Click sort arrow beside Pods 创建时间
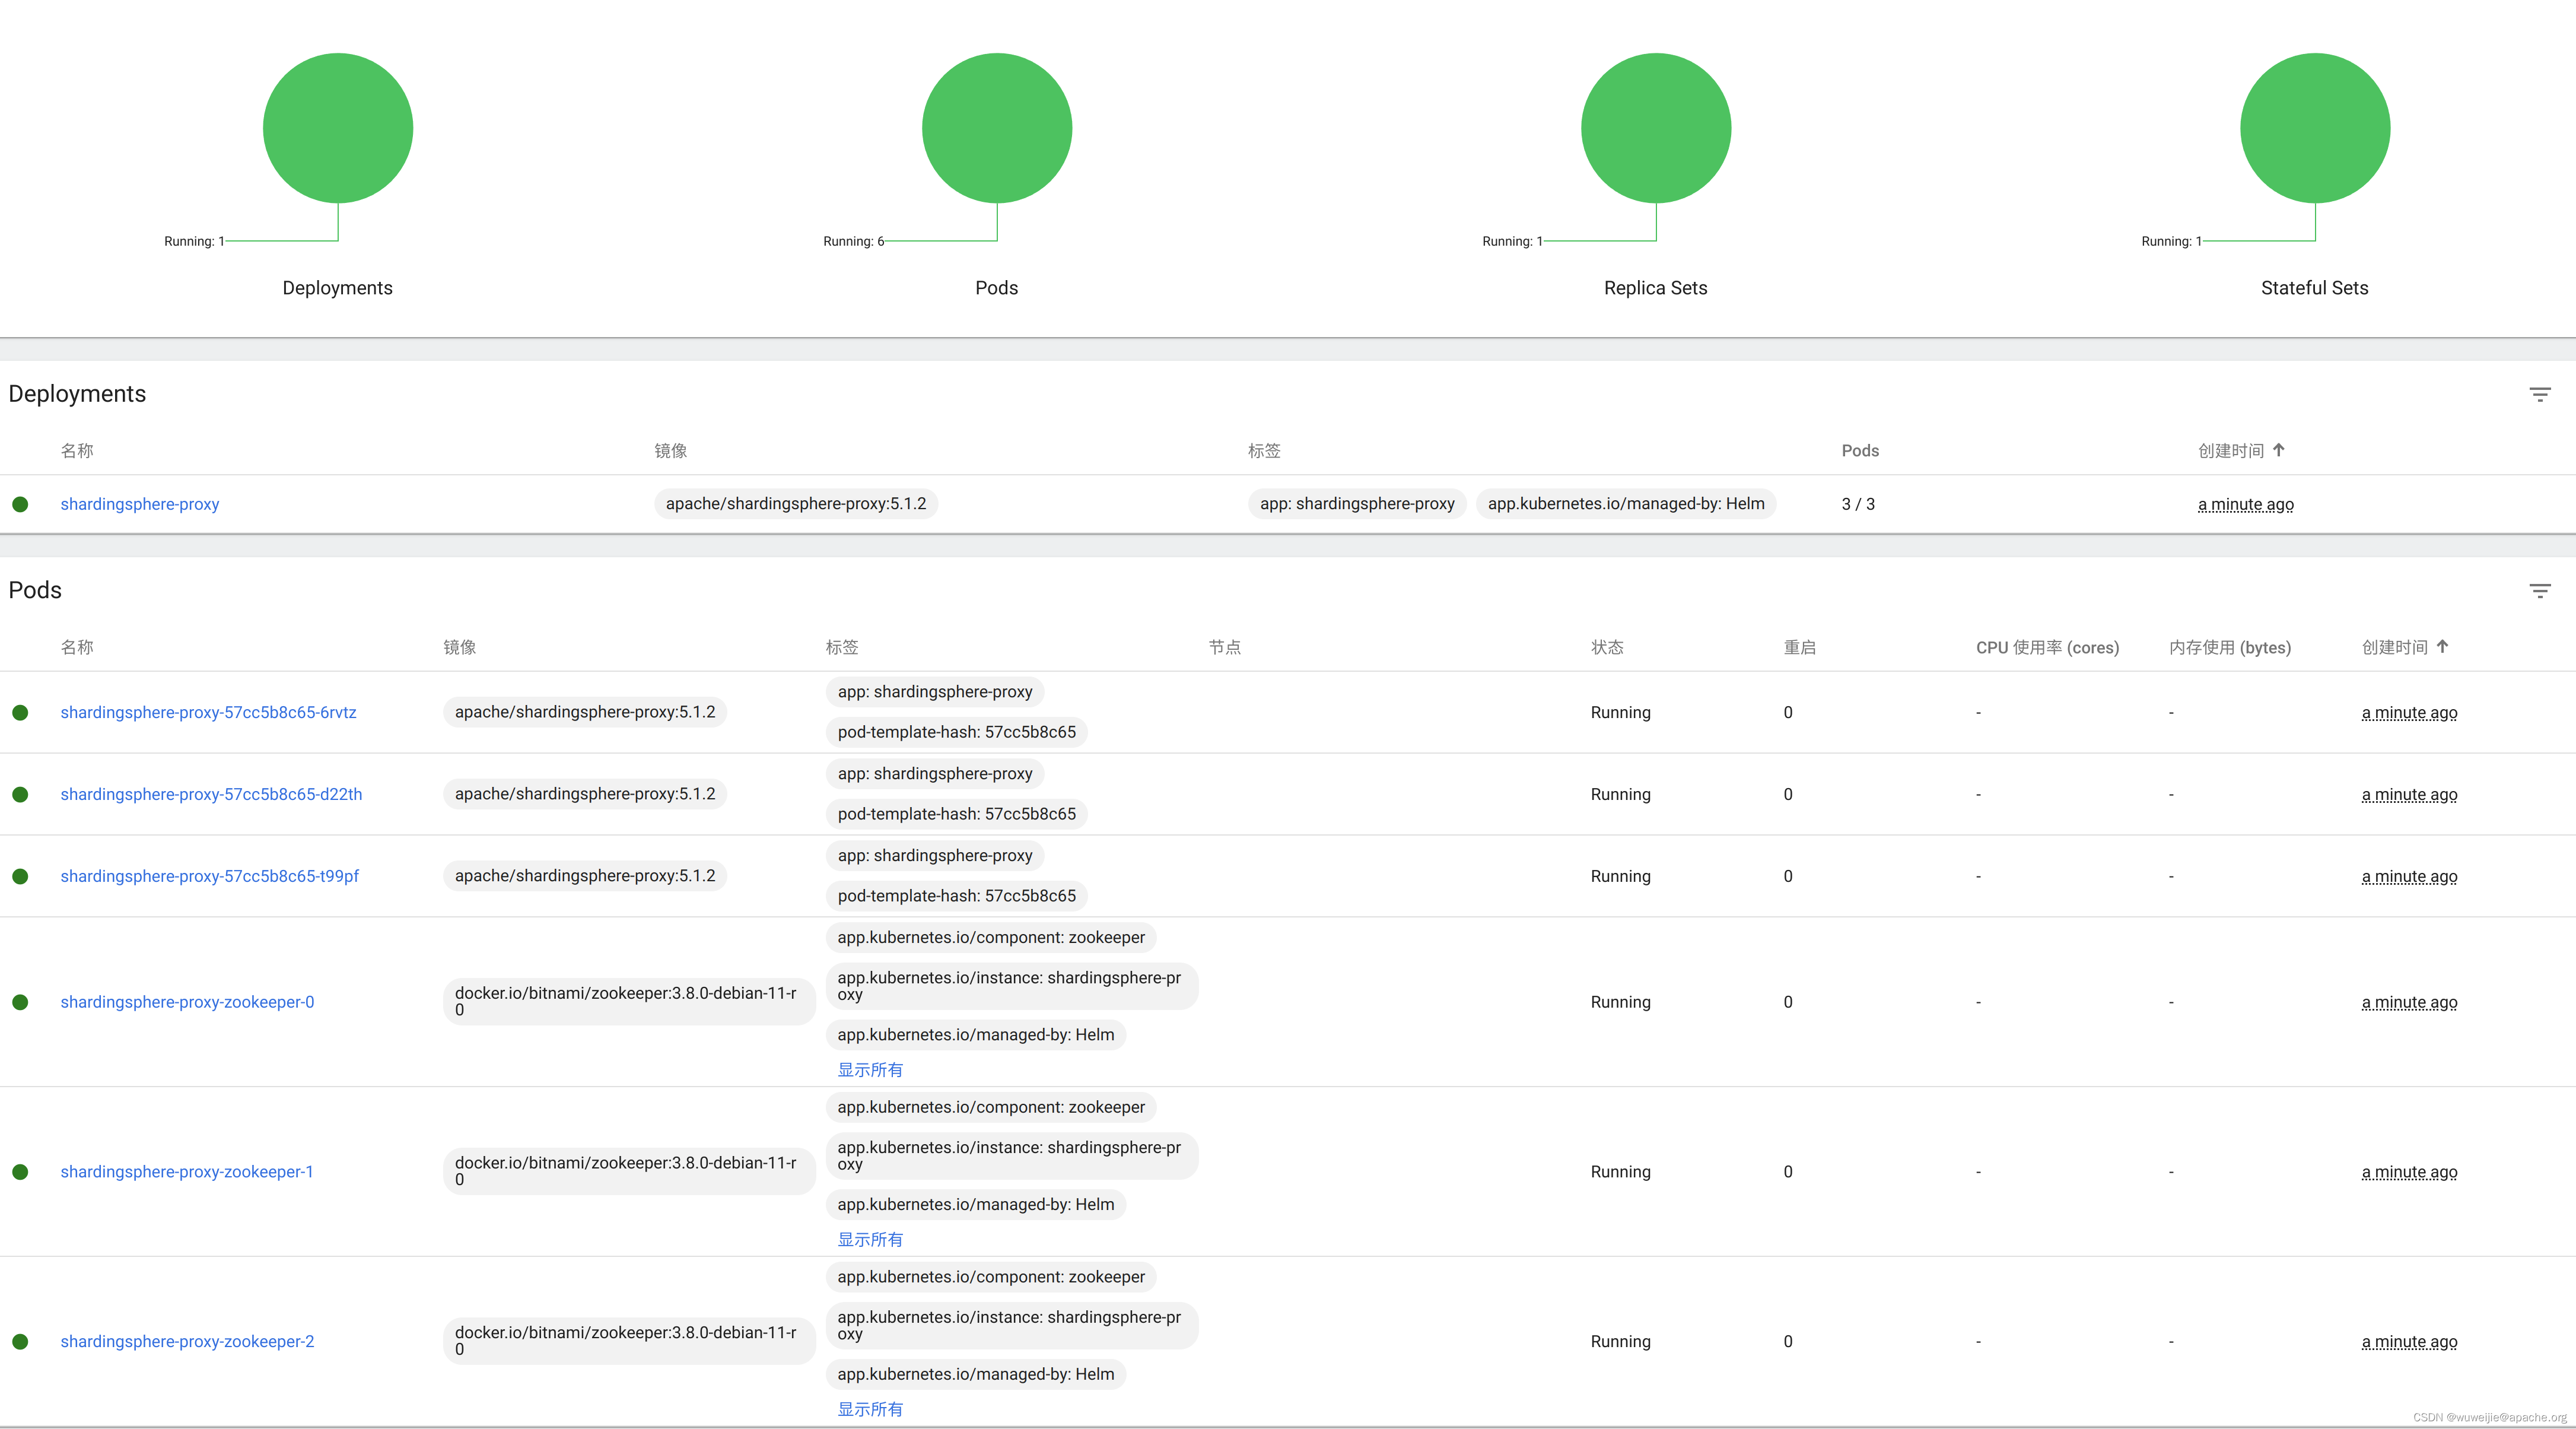2576x1429 pixels. pyautogui.click(x=2443, y=646)
